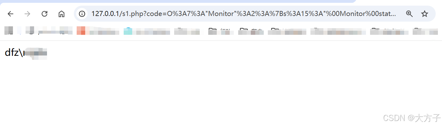Select the truncated URL text ending in Monitor%00stat...
Viewport: 442px width, 126px height.
[x=244, y=14]
